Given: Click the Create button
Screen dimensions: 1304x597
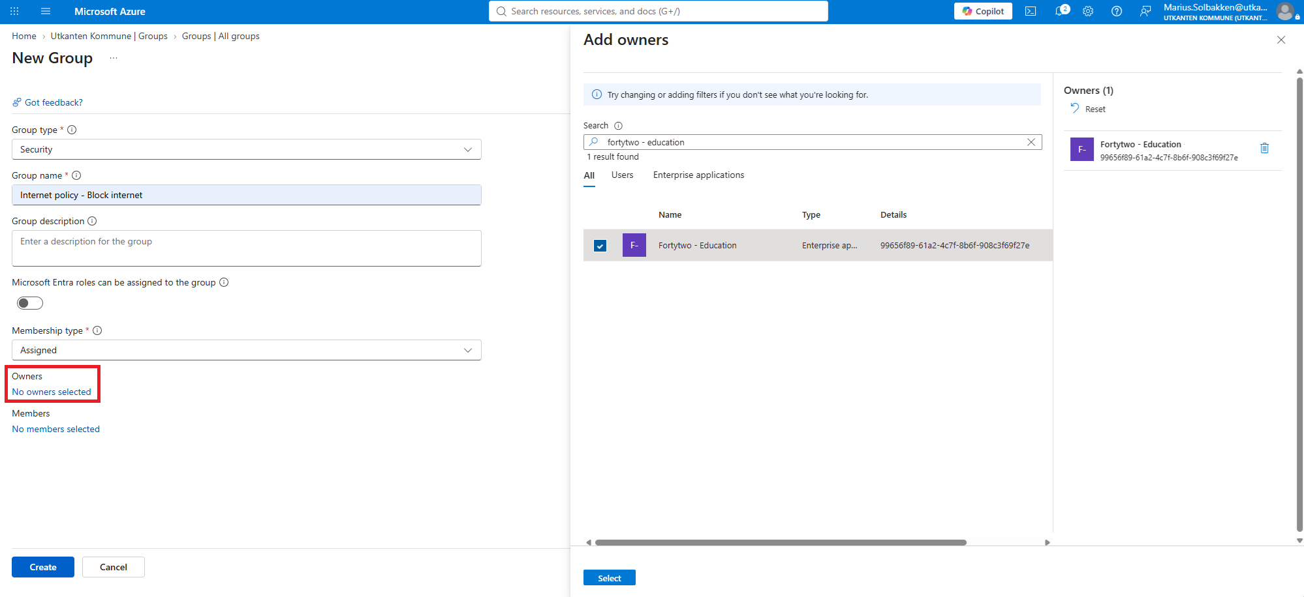Looking at the screenshot, I should click(43, 567).
